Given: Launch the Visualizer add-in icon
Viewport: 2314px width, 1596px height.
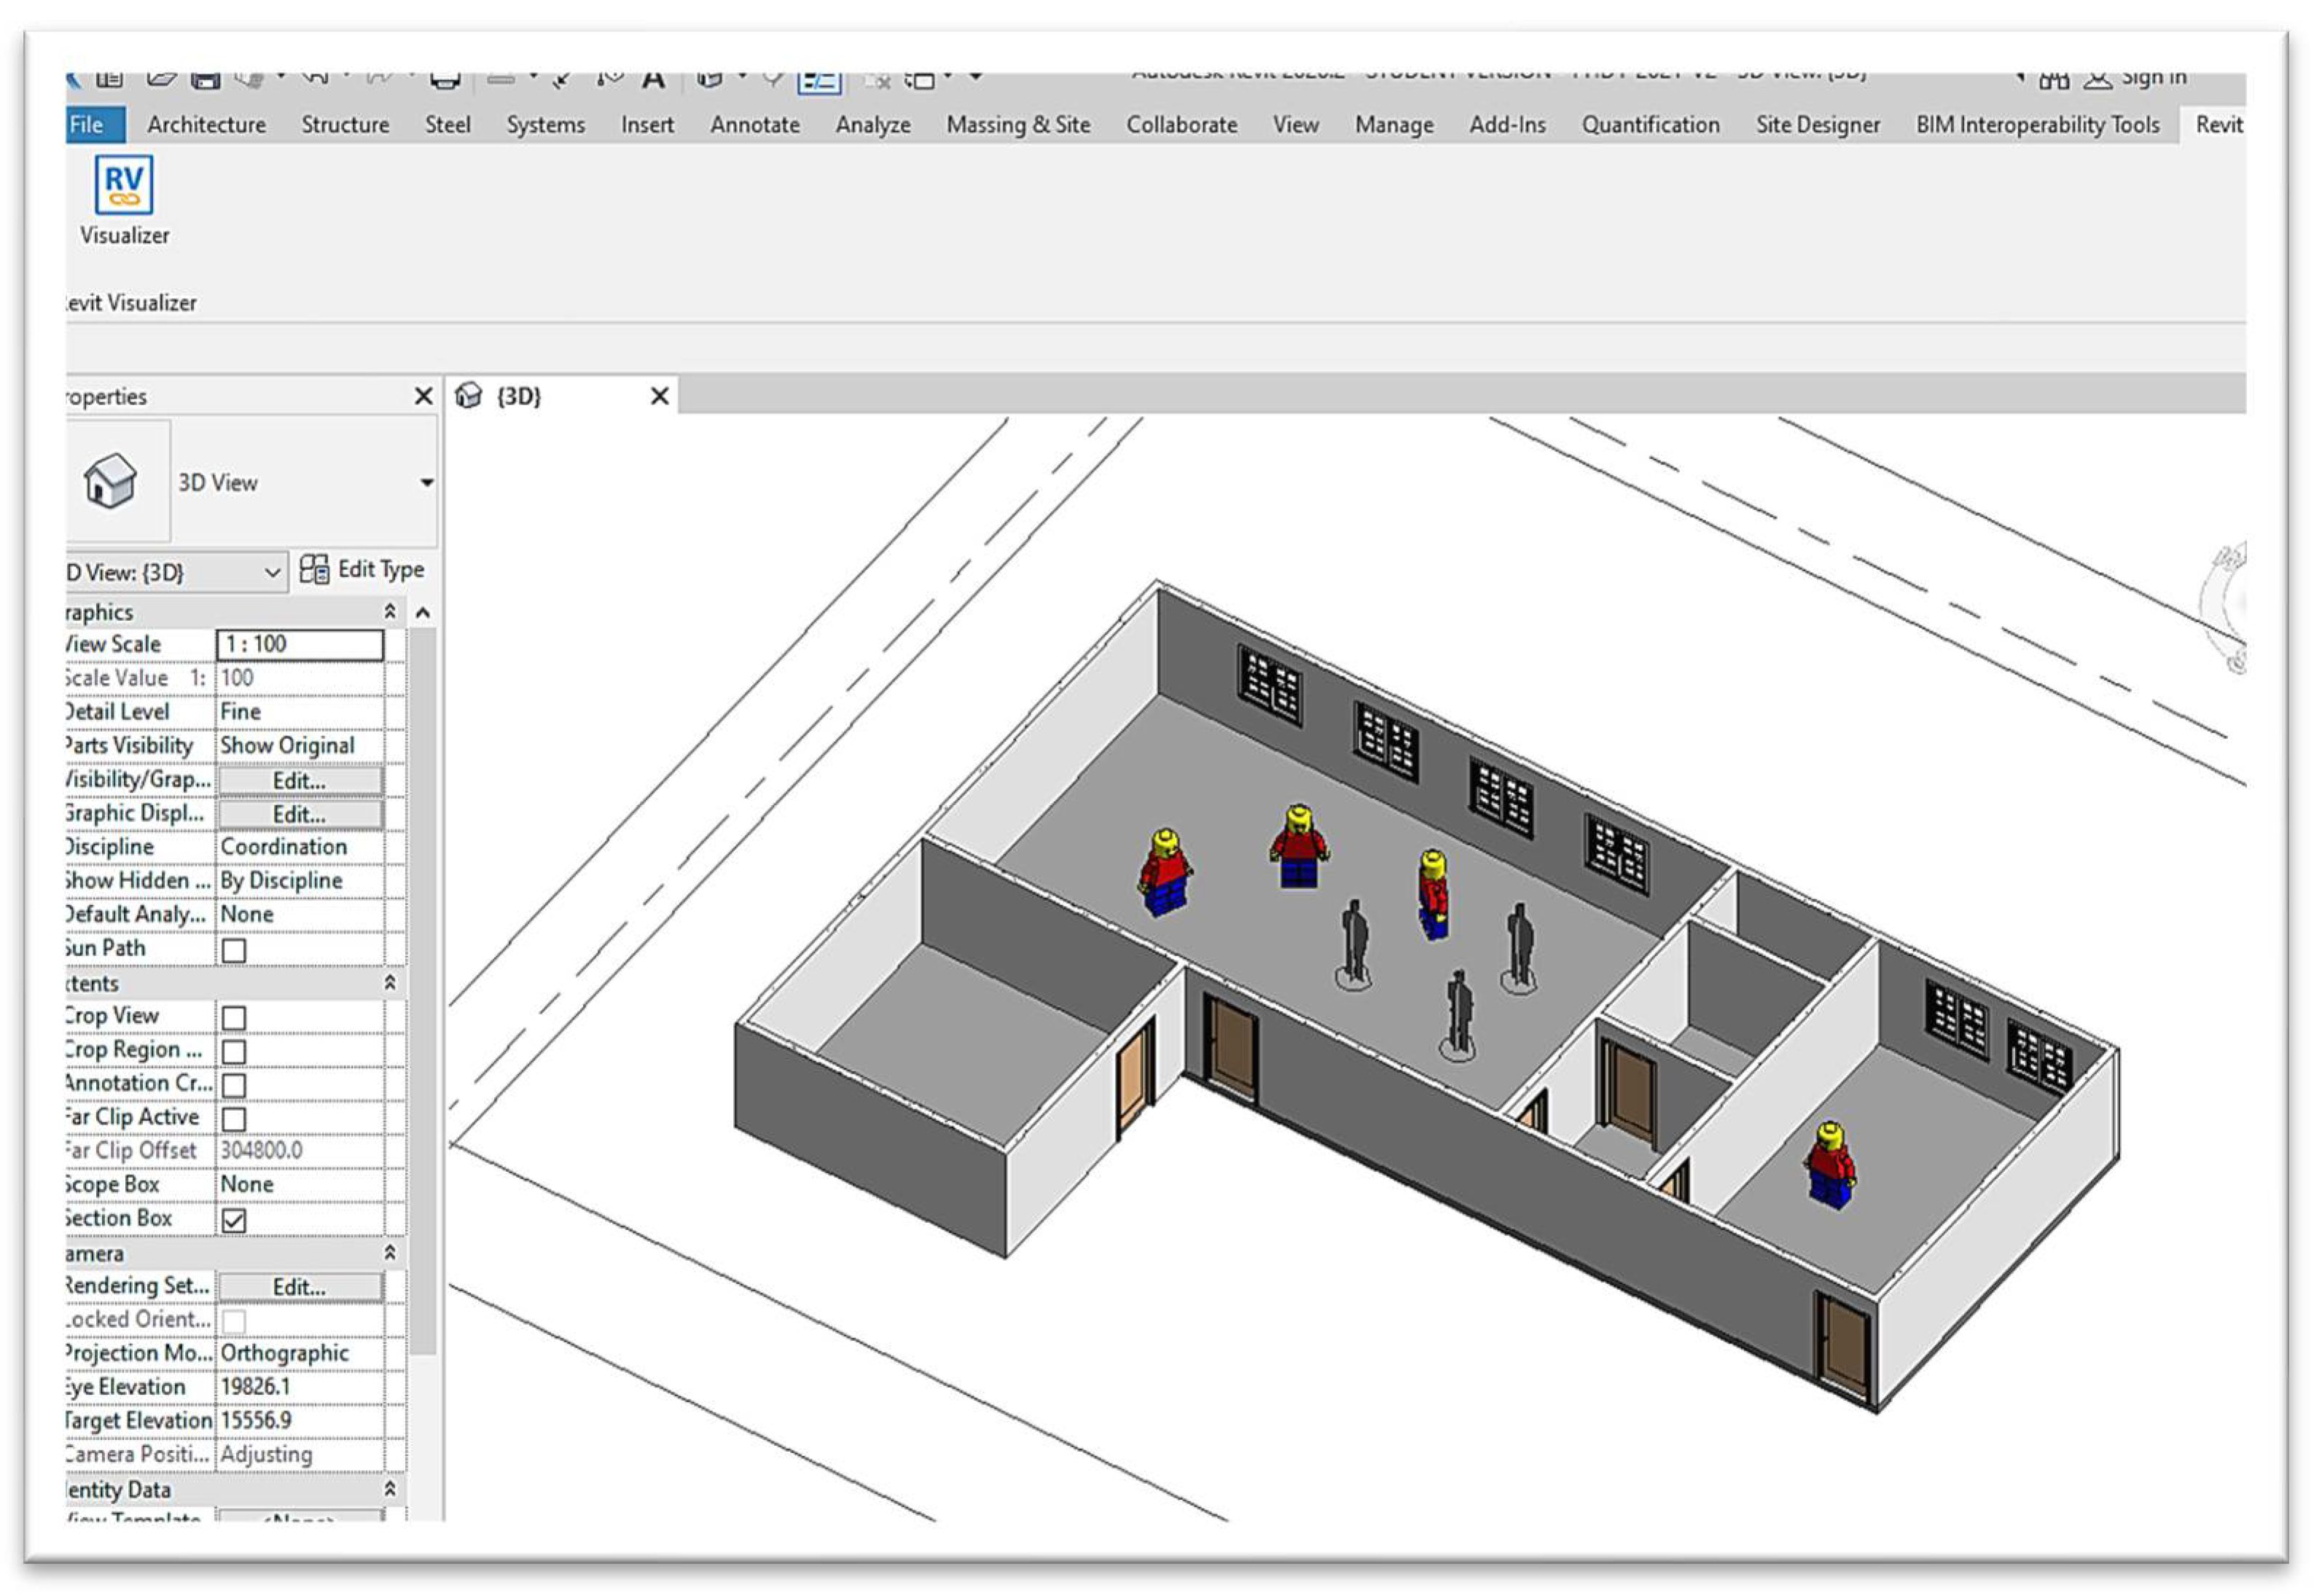Looking at the screenshot, I should pos(124,186).
